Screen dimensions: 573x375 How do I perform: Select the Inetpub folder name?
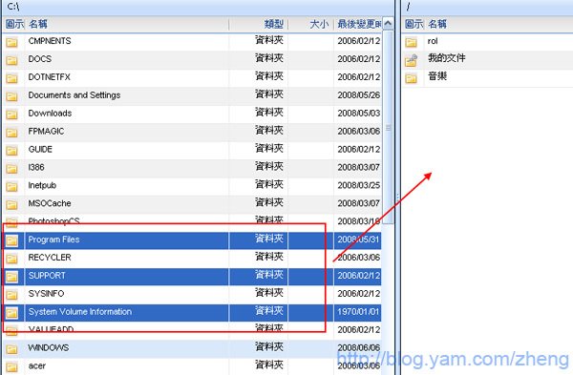pyautogui.click(x=42, y=185)
